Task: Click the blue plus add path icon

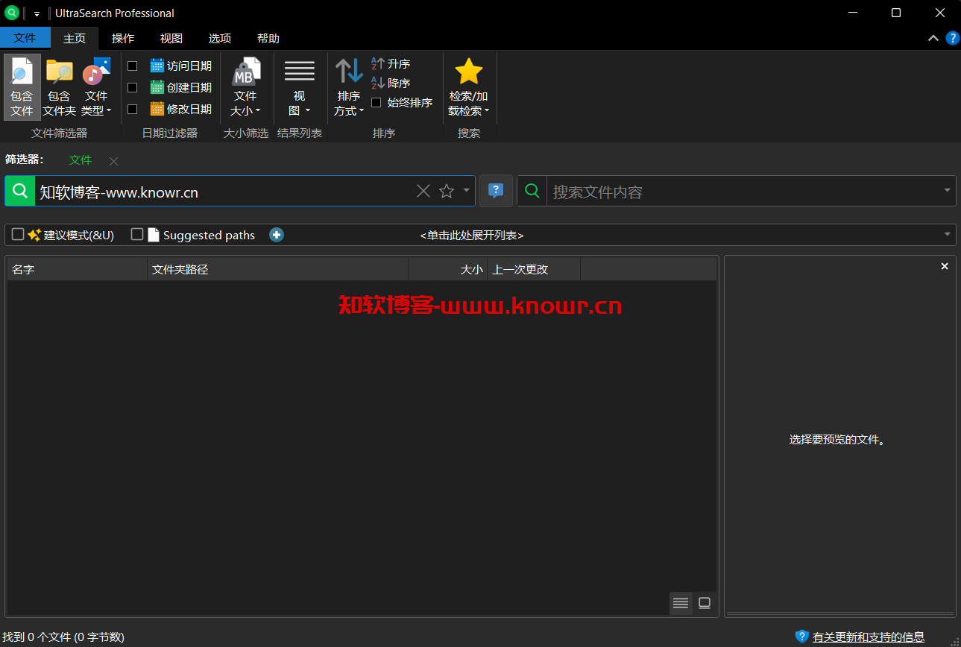Action: [277, 235]
